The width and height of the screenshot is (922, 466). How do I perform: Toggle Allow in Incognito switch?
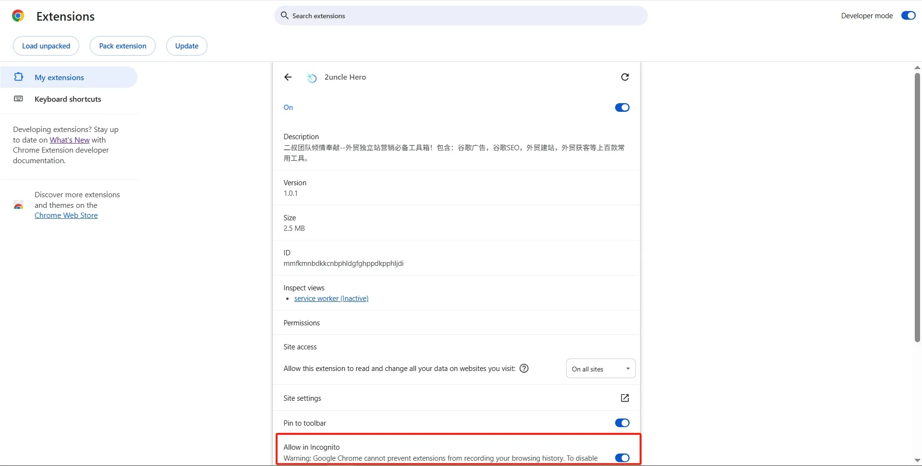coord(622,458)
